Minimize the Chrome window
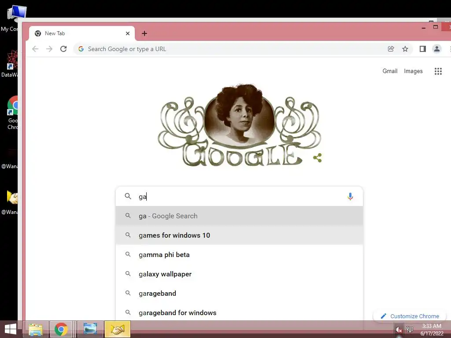The height and width of the screenshot is (338, 451). 424,28
